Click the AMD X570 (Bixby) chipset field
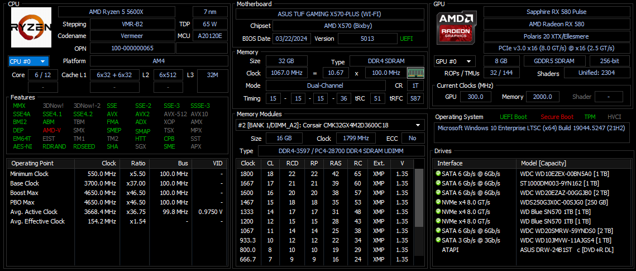The image size is (636, 271). [348, 26]
